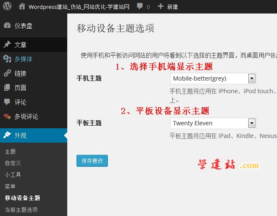
Task: Click the site title Wordpress建站 link
Action: click(79, 7)
